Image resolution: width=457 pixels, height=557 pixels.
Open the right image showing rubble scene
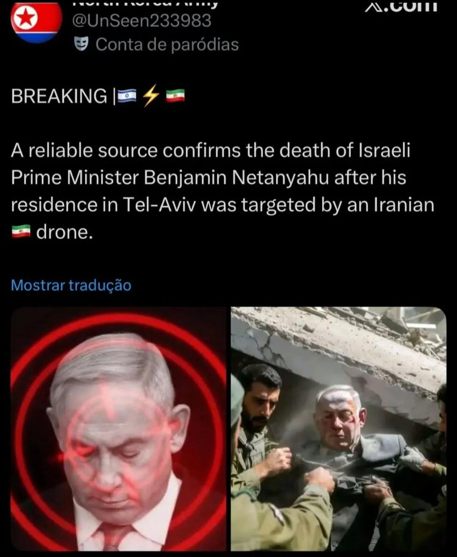(x=339, y=429)
